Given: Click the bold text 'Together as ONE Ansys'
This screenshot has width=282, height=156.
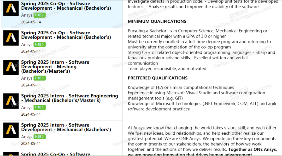Looking at the screenshot, I should [252, 149].
